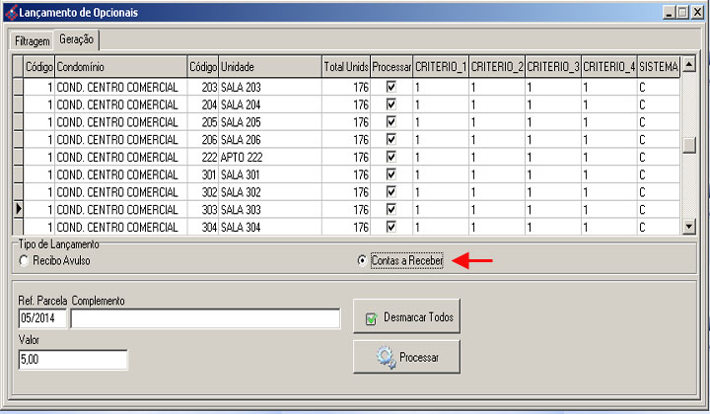The height and width of the screenshot is (414, 710).
Task: Select the Recibo Avulso radio option
Action: click(x=25, y=260)
